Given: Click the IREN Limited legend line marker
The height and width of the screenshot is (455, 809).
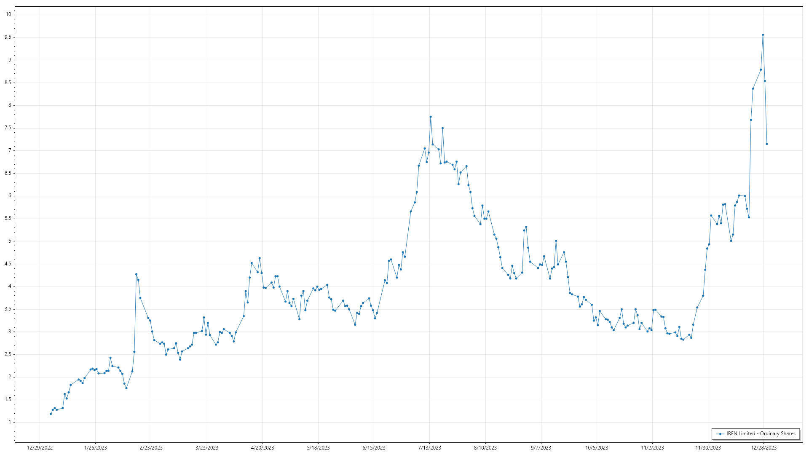Looking at the screenshot, I should (721, 434).
